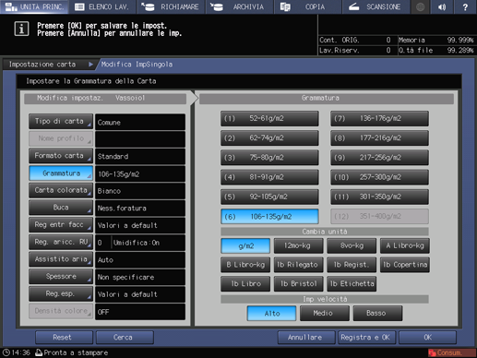The image size is (477, 358).
Task: Open the RICHIAMARE tab
Action: (x=171, y=6)
